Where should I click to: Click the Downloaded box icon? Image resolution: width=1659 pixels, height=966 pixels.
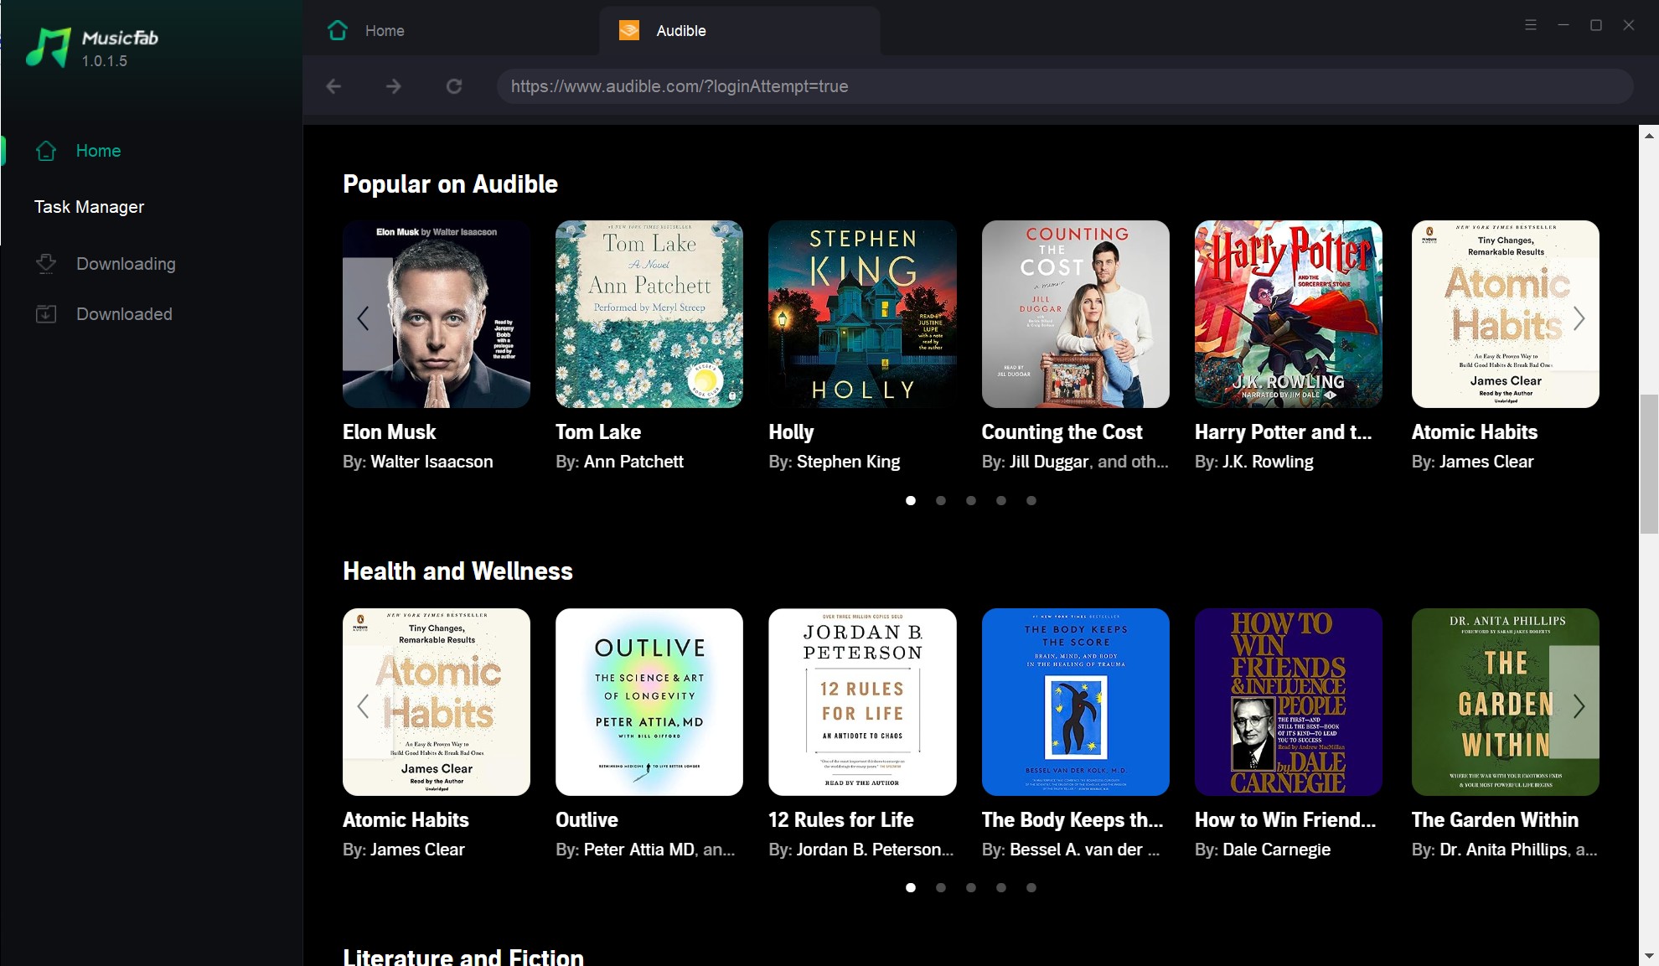(46, 314)
